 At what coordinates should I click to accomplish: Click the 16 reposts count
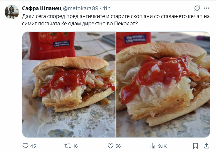(75, 146)
